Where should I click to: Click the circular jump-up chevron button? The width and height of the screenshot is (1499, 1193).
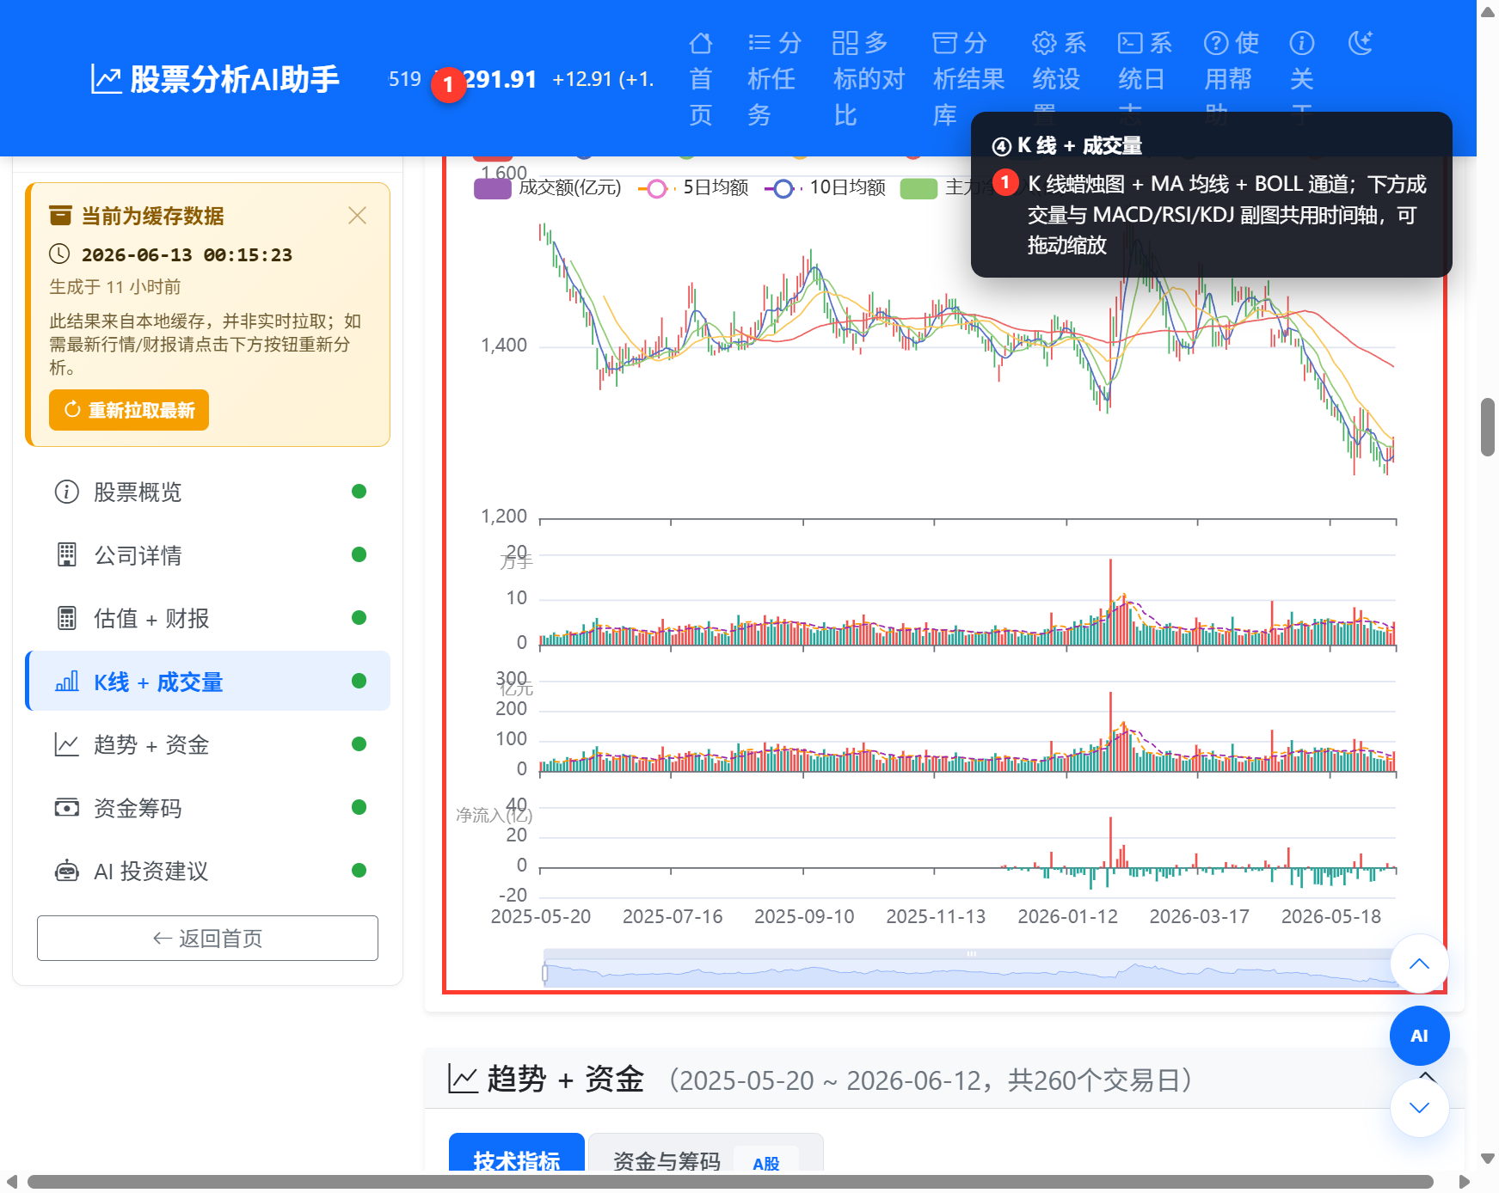coord(1419,964)
